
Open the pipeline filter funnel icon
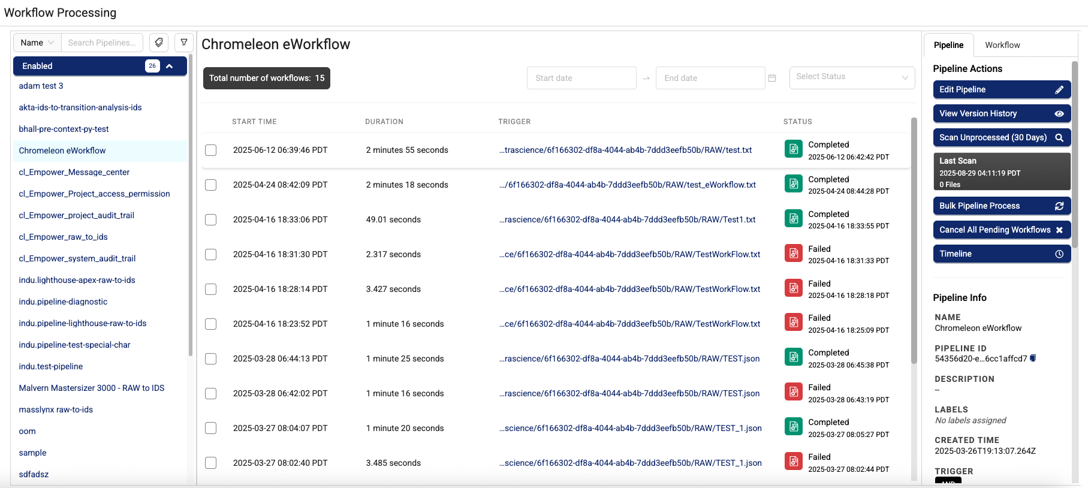tap(184, 43)
